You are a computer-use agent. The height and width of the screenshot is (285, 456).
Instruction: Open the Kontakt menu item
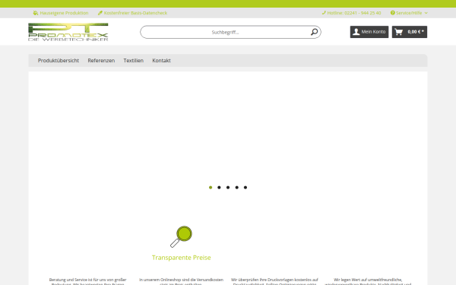coord(161,61)
